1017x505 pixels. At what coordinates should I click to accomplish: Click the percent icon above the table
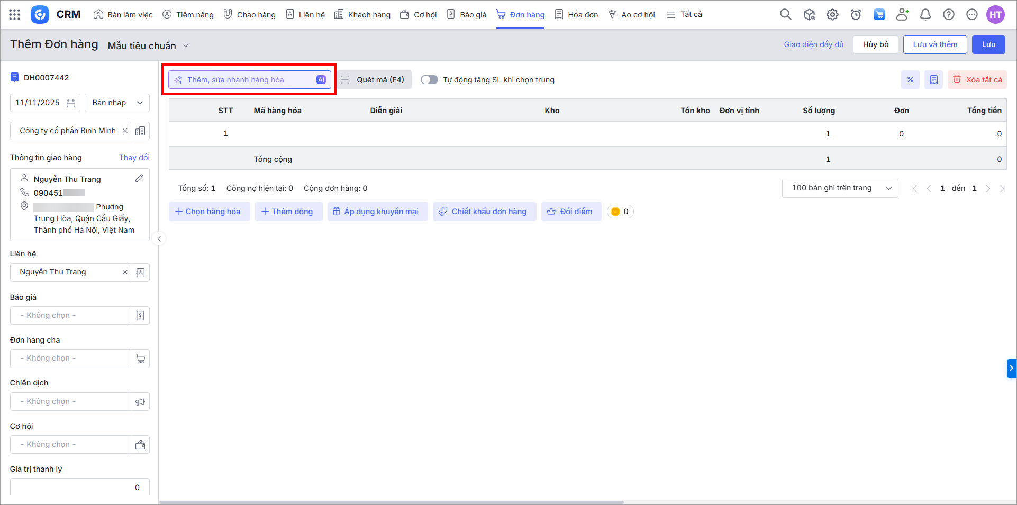pos(910,80)
